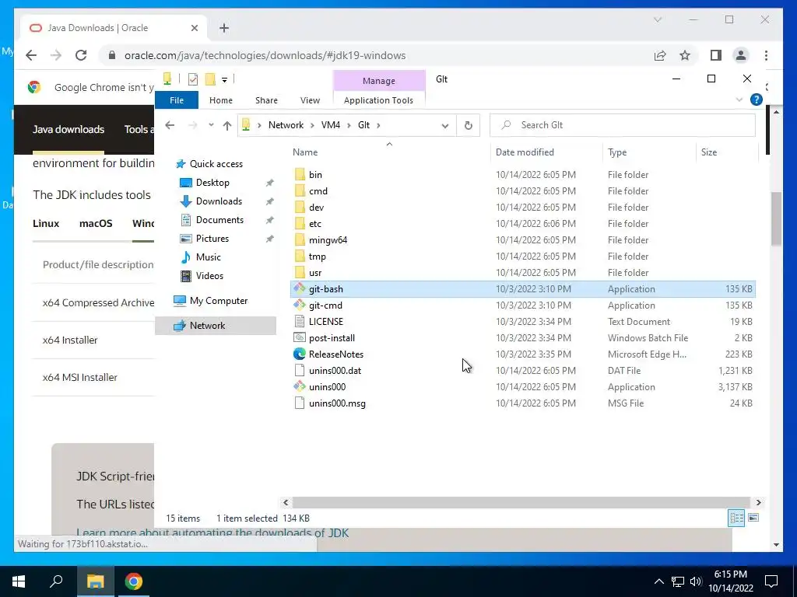Click Chrome share page icon
797x597 pixels.
point(660,55)
